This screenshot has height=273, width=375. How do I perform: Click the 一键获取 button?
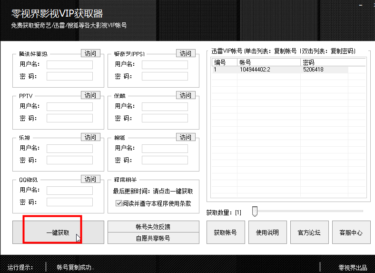click(58, 233)
